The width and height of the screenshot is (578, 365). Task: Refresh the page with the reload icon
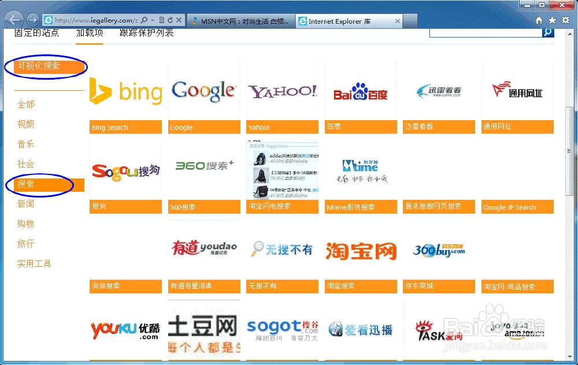170,20
